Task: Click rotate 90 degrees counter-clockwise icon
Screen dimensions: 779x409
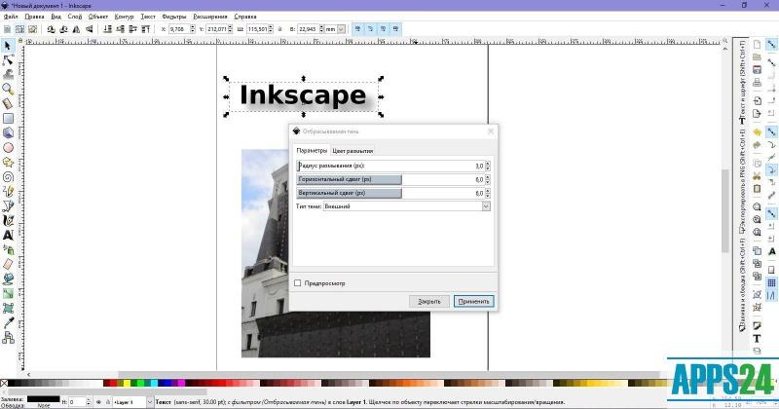Action: pos(51,29)
